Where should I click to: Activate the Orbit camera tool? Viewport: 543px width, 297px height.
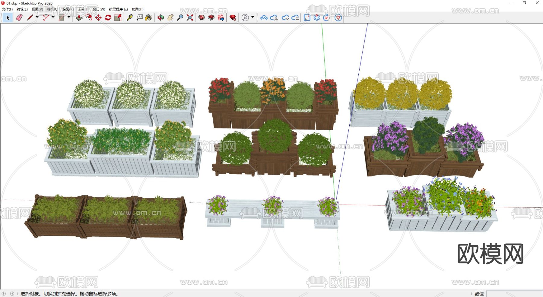coord(161,18)
